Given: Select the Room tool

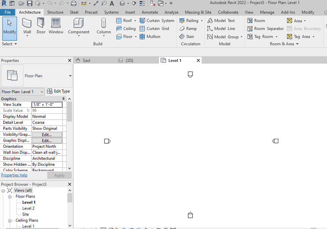Looking at the screenshot, I should click(x=256, y=20).
